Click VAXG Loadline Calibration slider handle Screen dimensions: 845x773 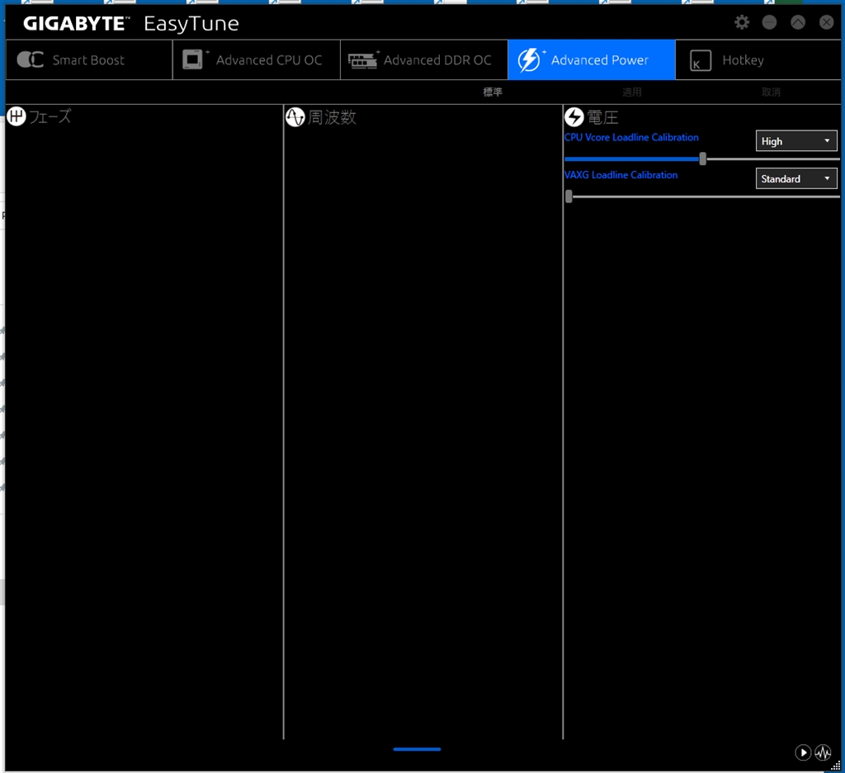[569, 197]
